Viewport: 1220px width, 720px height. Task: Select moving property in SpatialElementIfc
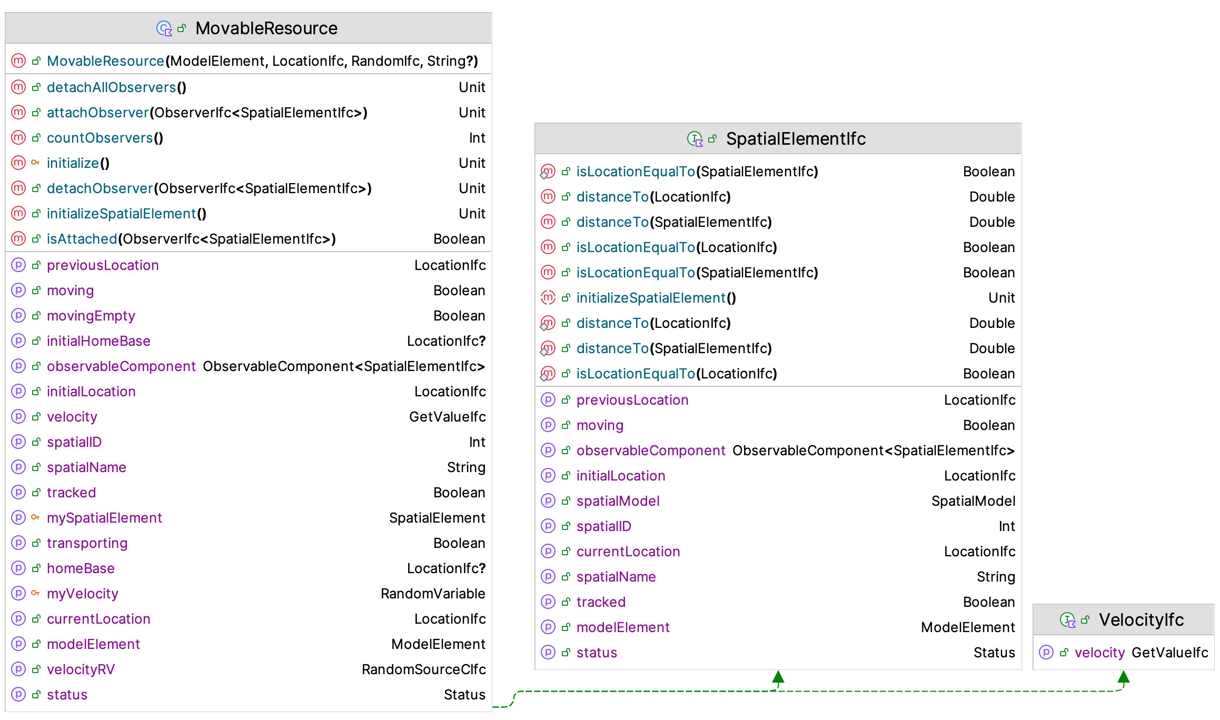coord(778,425)
